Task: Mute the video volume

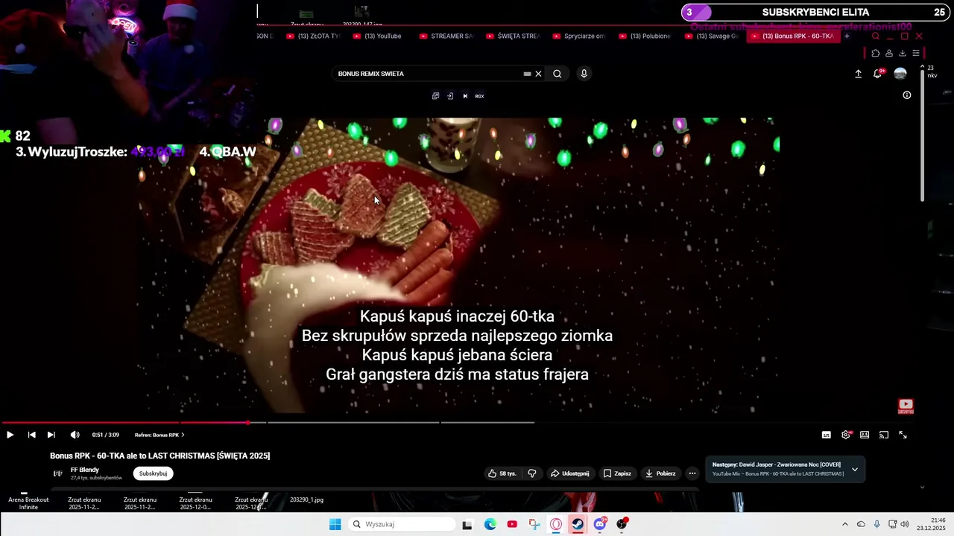Action: (x=75, y=435)
